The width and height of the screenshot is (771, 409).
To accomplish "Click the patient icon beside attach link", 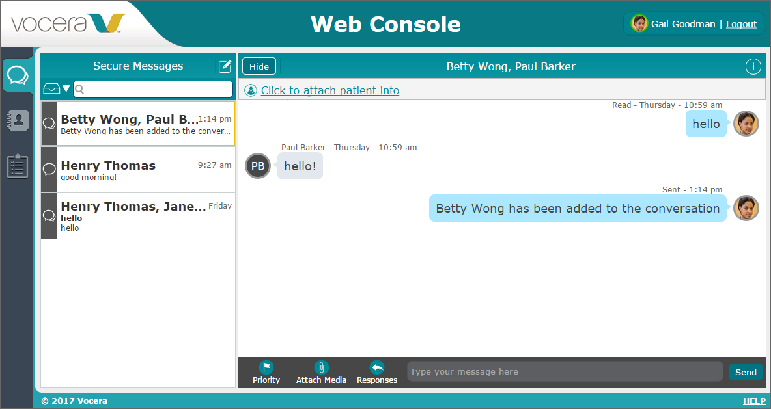I will tap(251, 90).
